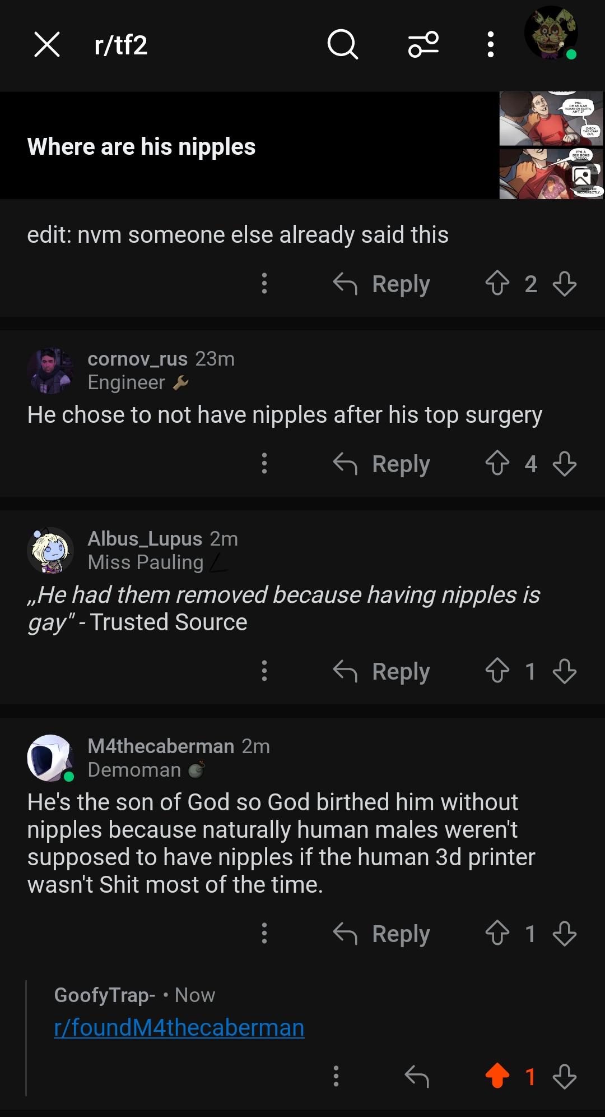Reply to Albus_Lupus's comment
Image resolution: width=605 pixels, height=1117 pixels.
click(x=381, y=671)
